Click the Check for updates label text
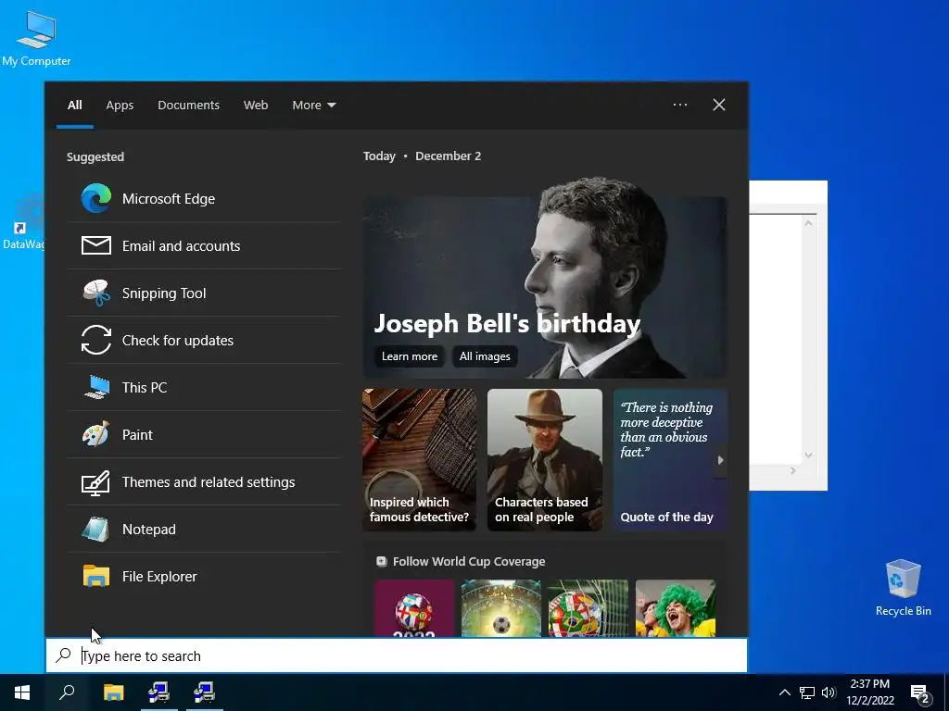Viewport: 949px width, 711px height. click(177, 341)
